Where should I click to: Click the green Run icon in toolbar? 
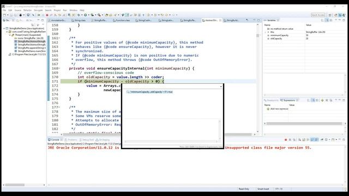[85, 15]
